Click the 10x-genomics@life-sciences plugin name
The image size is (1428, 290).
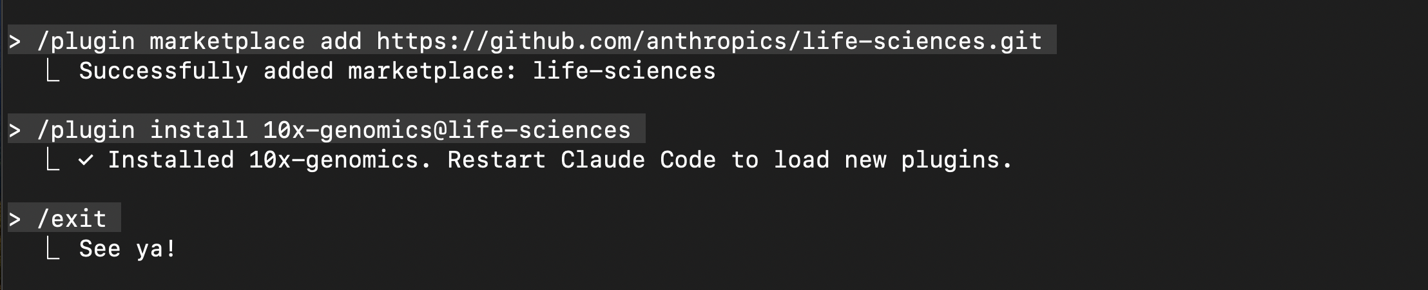(x=447, y=131)
